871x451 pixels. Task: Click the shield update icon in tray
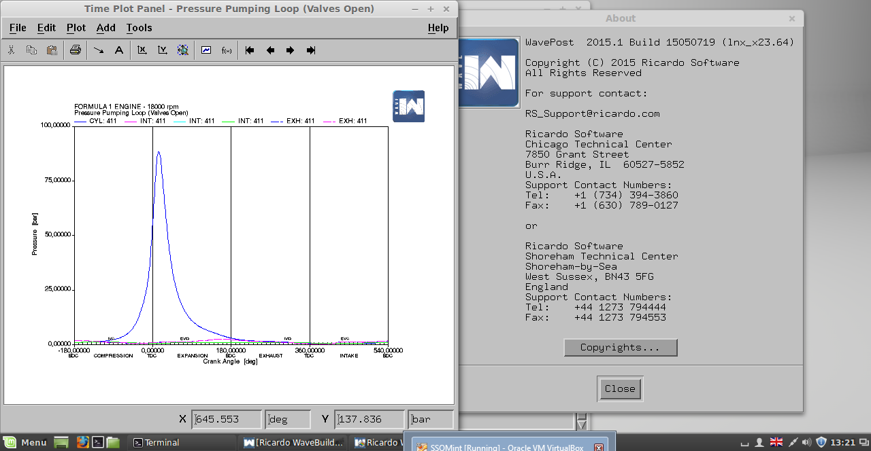pyautogui.click(x=821, y=442)
